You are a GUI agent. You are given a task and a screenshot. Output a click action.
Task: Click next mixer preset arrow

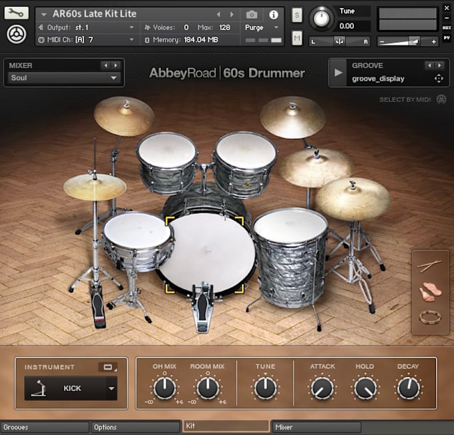point(116,65)
